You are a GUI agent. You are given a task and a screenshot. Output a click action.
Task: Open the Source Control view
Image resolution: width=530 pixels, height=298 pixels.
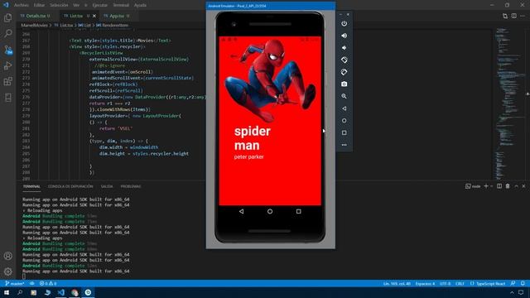(x=7, y=50)
